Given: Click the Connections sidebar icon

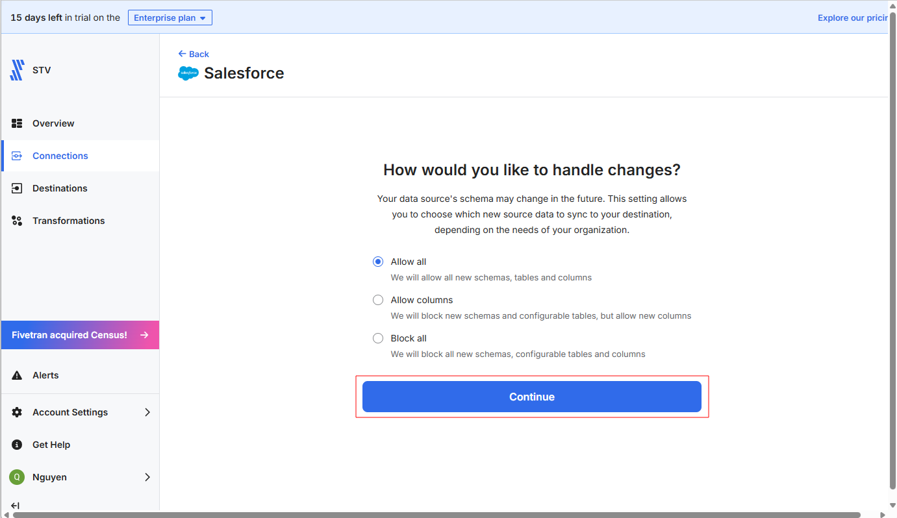Looking at the screenshot, I should 18,156.
